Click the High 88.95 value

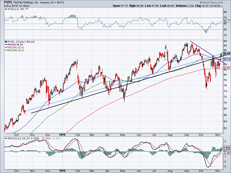137,6
